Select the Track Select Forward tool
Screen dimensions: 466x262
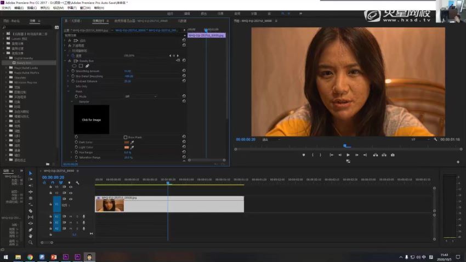point(30,179)
